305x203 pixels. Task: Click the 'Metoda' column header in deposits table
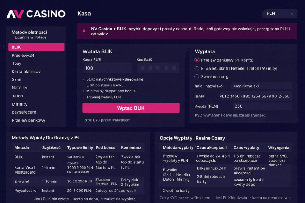coord(21,147)
